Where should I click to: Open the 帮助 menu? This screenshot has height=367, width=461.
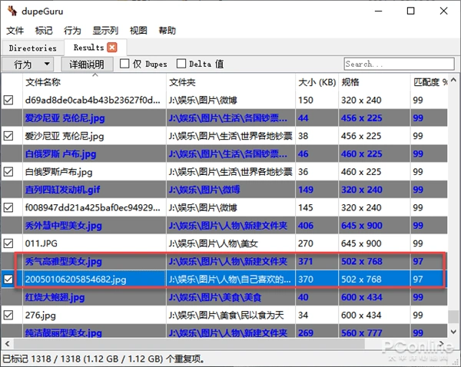click(x=167, y=31)
